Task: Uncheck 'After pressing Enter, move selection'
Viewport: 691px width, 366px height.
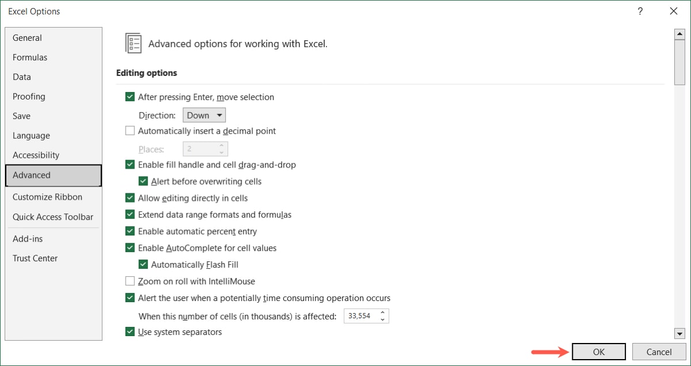Action: pyautogui.click(x=130, y=97)
